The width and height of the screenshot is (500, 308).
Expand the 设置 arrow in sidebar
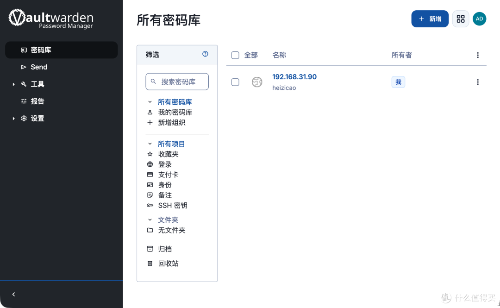point(13,119)
